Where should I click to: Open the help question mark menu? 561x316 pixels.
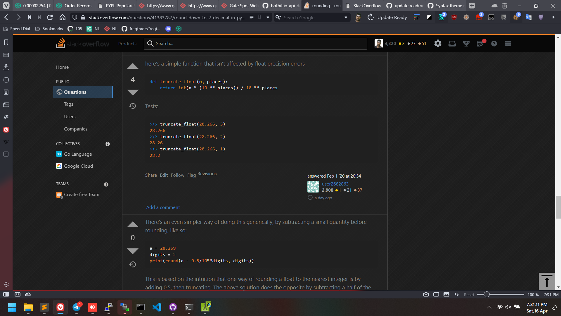(494, 43)
